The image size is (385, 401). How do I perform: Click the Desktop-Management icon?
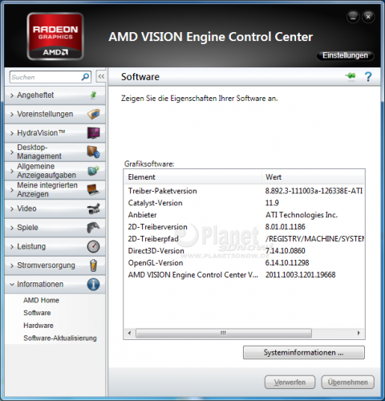(x=94, y=152)
